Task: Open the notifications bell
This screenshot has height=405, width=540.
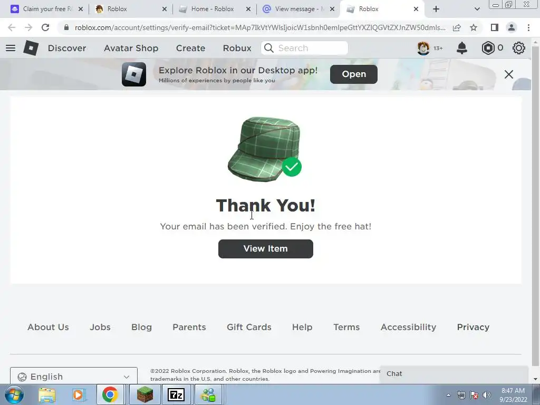Action: pyautogui.click(x=462, y=48)
